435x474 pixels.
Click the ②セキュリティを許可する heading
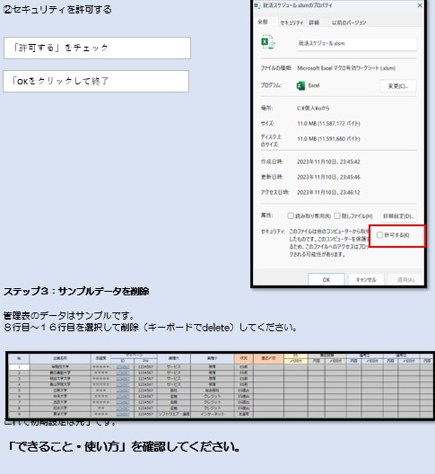[x=57, y=10]
